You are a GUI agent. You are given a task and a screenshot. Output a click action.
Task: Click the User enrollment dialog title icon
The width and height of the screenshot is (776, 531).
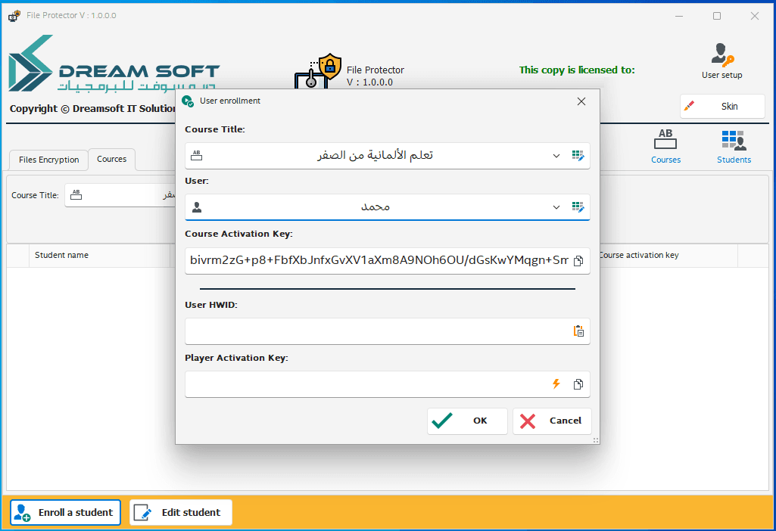click(x=188, y=101)
